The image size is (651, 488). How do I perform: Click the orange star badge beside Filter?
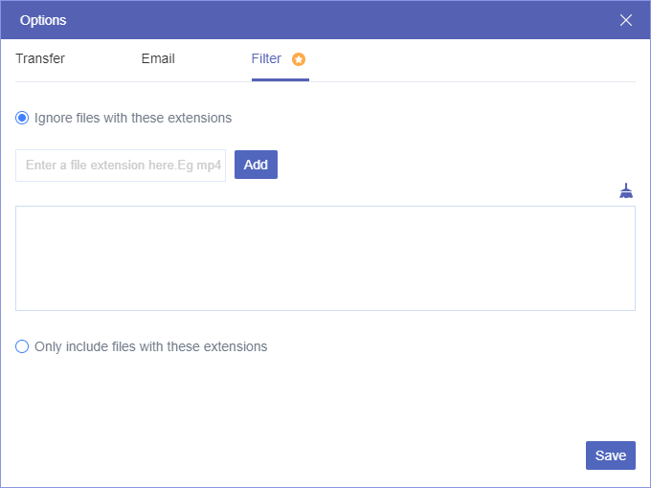pos(299,59)
